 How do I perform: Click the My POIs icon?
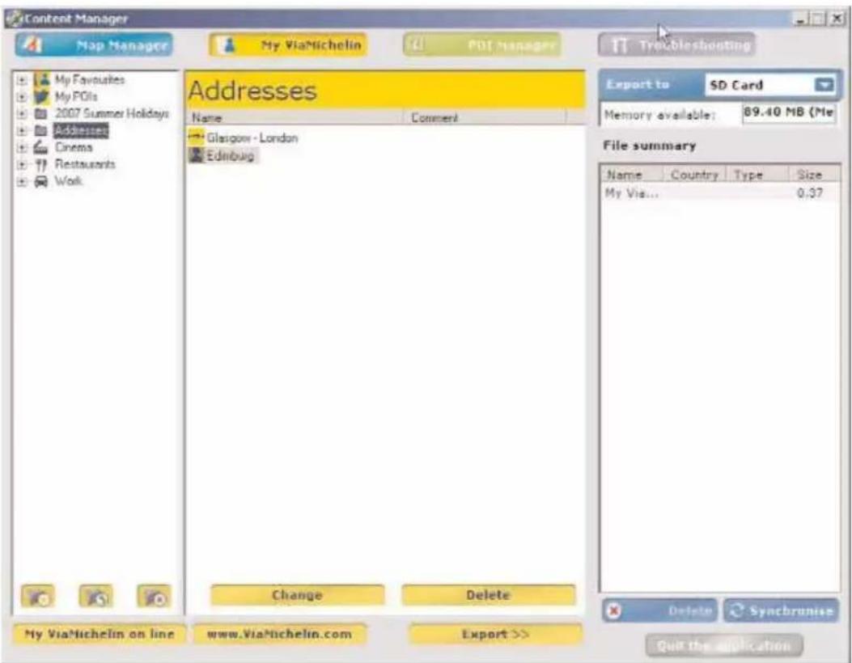(x=41, y=97)
